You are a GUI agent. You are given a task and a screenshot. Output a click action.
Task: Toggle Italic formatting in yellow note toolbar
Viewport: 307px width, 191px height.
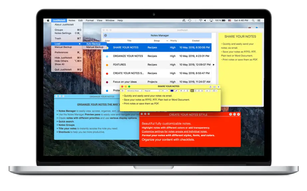pos(184,91)
